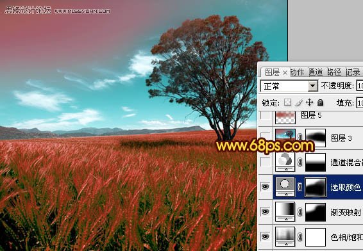The height and width of the screenshot is (251, 363).
Task: Select the 色相/饱和度 layer name
Action: [346, 237]
